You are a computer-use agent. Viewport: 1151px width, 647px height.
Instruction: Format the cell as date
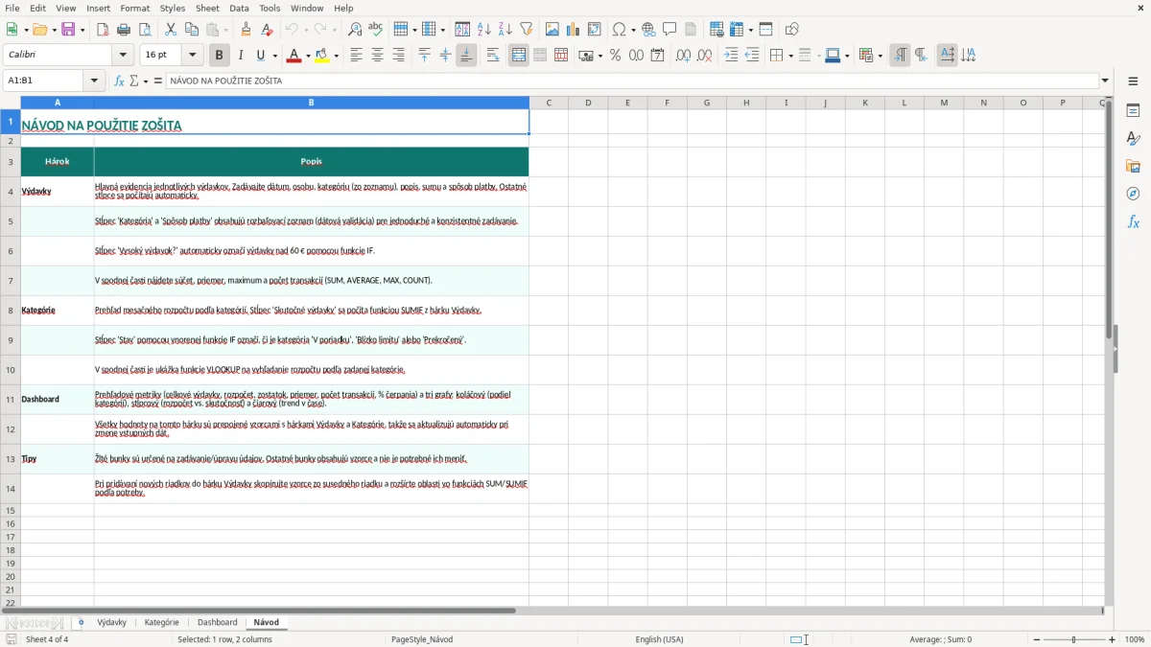pyautogui.click(x=658, y=56)
